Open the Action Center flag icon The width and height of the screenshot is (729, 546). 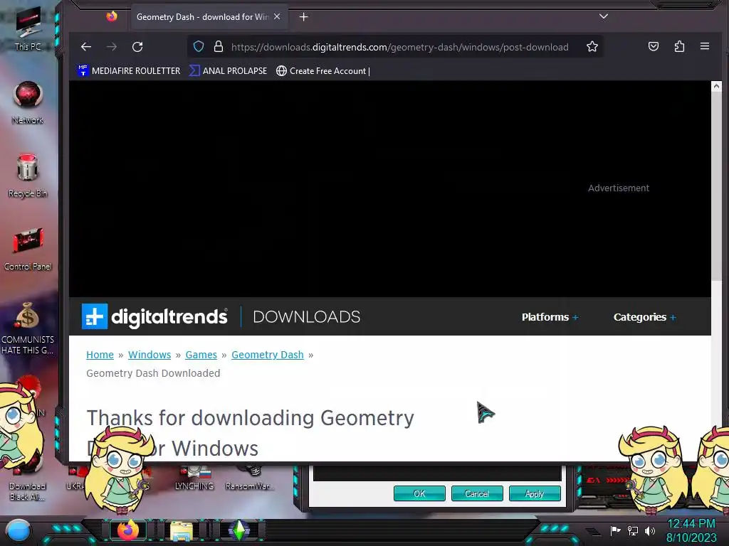[x=615, y=530]
